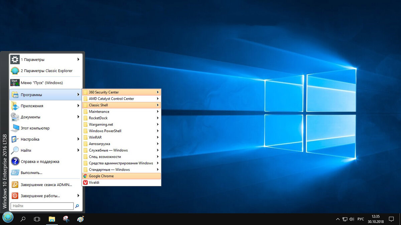Expand arrow for RocketDock folder
The height and width of the screenshot is (225, 401).
click(x=158, y=118)
